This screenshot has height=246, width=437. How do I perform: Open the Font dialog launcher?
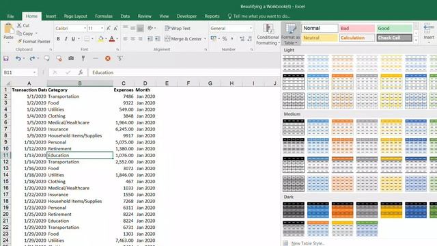click(x=117, y=49)
